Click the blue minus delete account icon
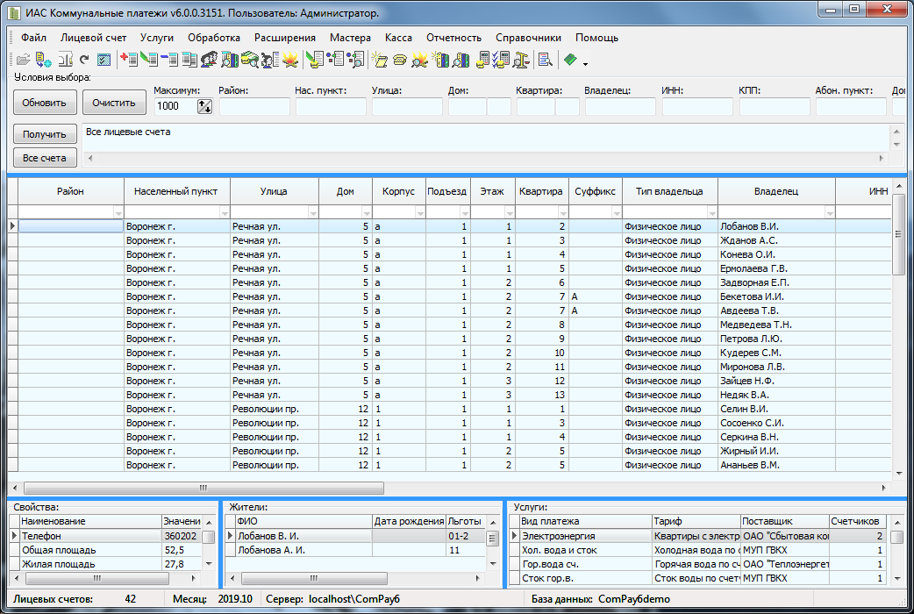 (168, 60)
